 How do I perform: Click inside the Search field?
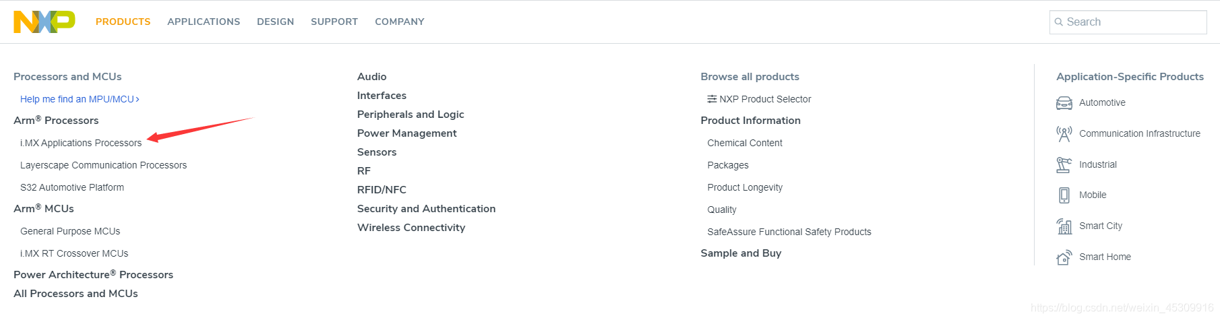tap(1128, 22)
